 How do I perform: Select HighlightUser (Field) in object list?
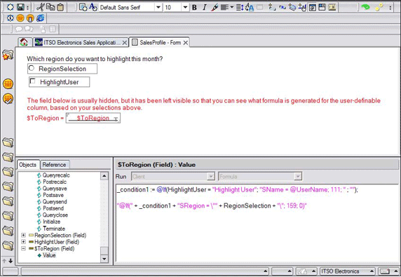(x=57, y=242)
